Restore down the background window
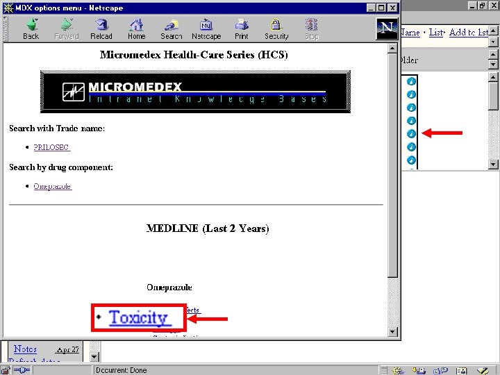This screenshot has height=375, width=500. coord(483,6)
